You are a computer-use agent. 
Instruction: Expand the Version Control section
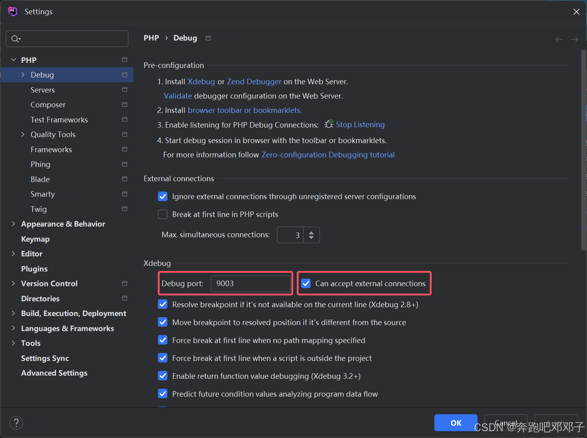click(14, 283)
